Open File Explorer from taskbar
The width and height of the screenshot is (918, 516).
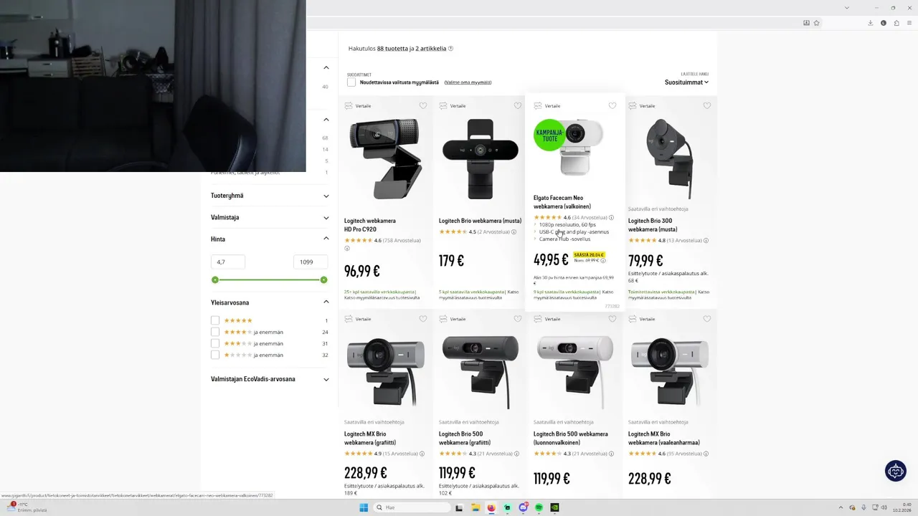[x=475, y=507]
